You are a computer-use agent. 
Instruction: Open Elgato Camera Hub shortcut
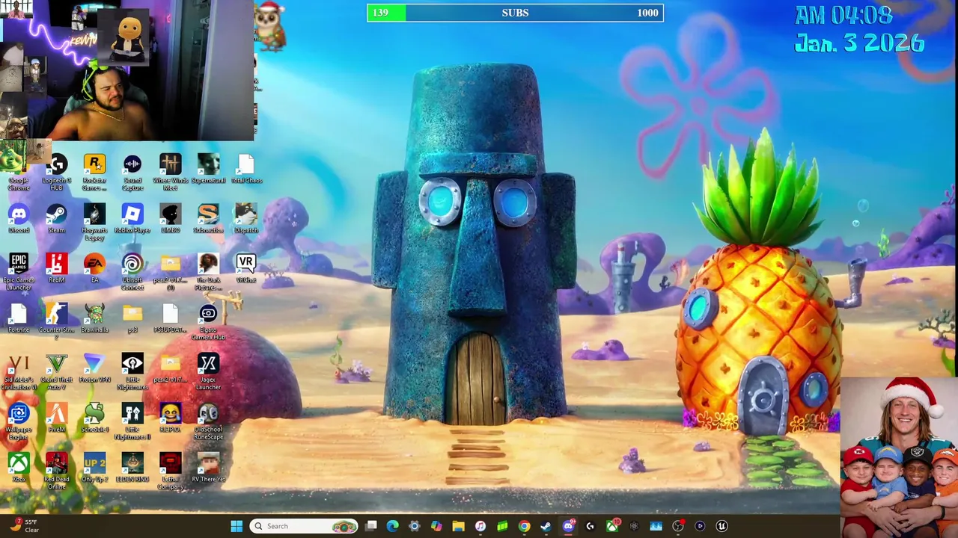(x=208, y=322)
